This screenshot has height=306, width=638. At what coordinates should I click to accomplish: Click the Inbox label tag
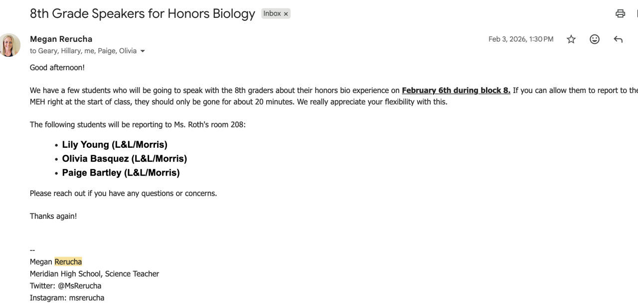pyautogui.click(x=272, y=13)
